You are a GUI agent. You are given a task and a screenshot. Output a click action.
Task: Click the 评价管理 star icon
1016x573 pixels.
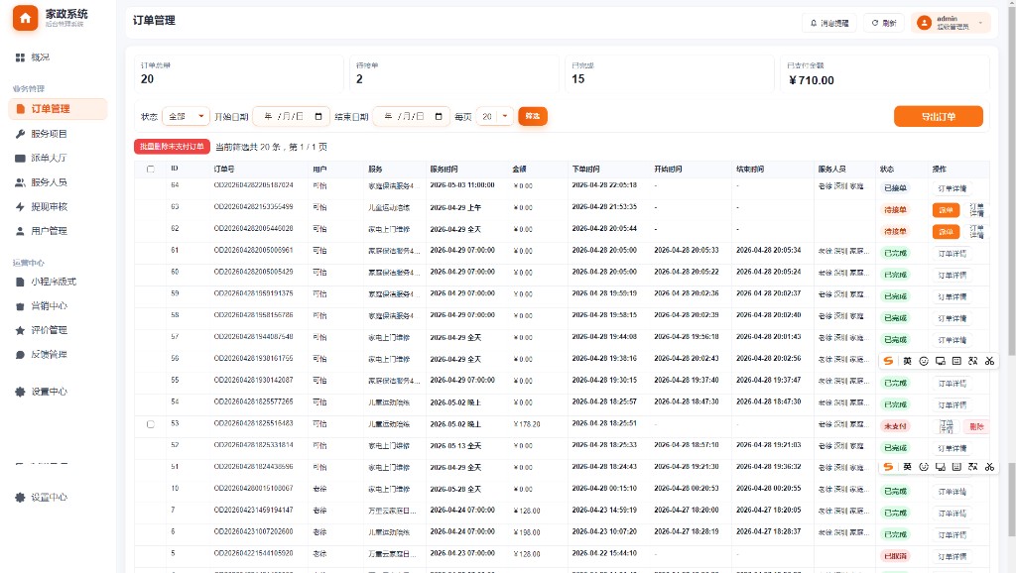pos(20,330)
